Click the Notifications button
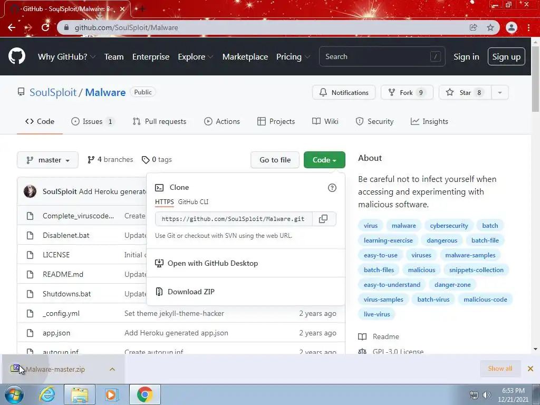 (344, 93)
